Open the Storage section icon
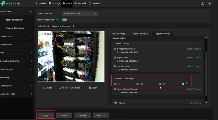This screenshot has height=120, width=218. click(50, 3)
